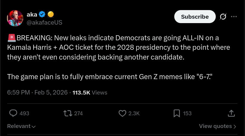Click the red siren emoji

[x=11, y=38]
